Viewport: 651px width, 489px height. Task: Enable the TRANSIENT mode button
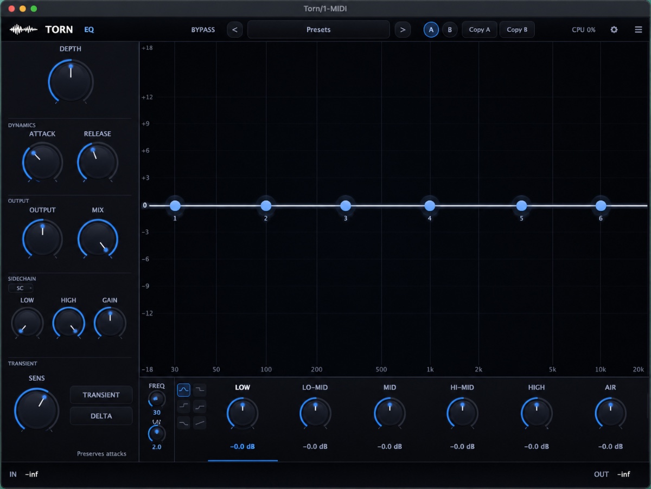pos(101,395)
